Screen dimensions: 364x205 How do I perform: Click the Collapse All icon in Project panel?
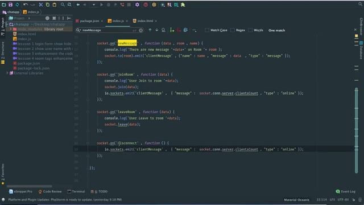54,18
